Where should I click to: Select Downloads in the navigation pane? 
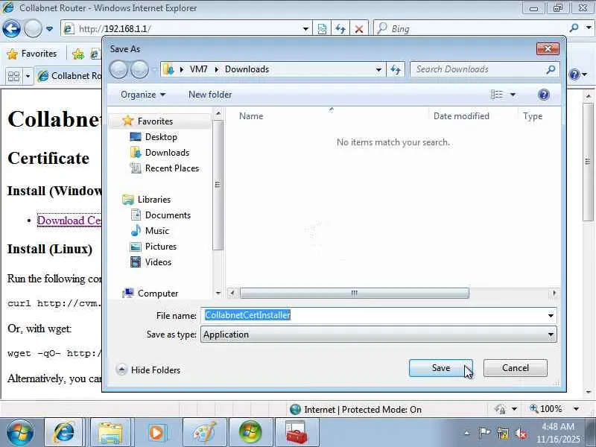pyautogui.click(x=167, y=153)
